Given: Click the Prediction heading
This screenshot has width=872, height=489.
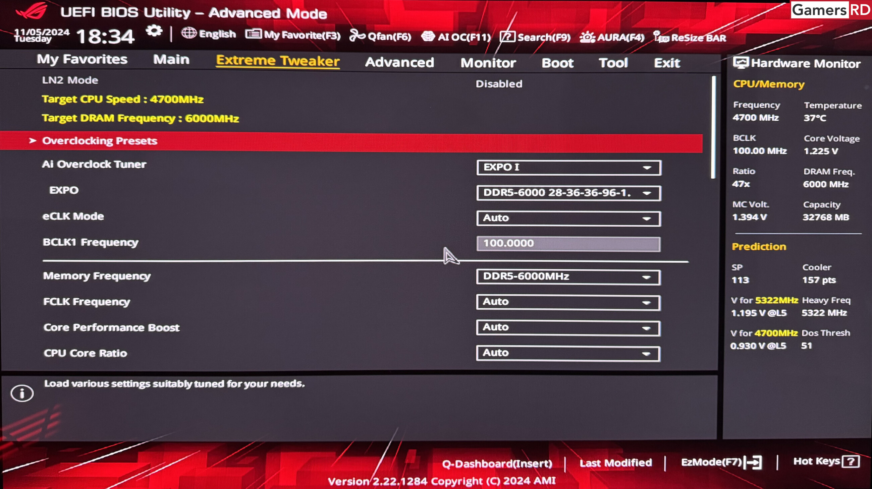Looking at the screenshot, I should 759,247.
